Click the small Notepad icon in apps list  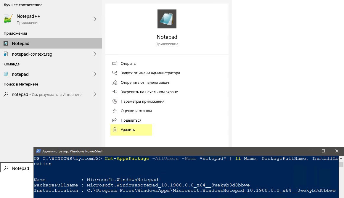(6, 43)
